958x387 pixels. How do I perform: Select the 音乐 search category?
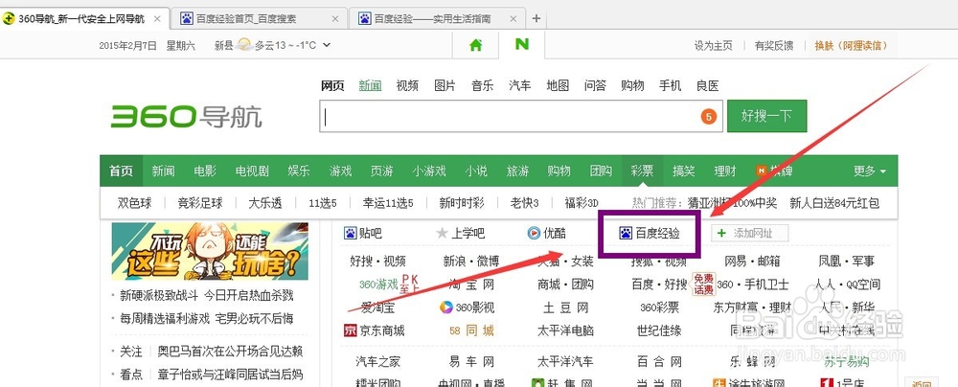click(482, 85)
